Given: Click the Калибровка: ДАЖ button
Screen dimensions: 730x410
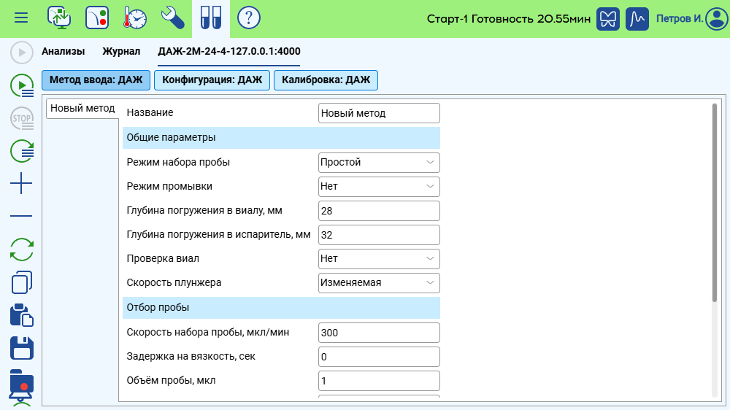Looking at the screenshot, I should click(326, 80).
